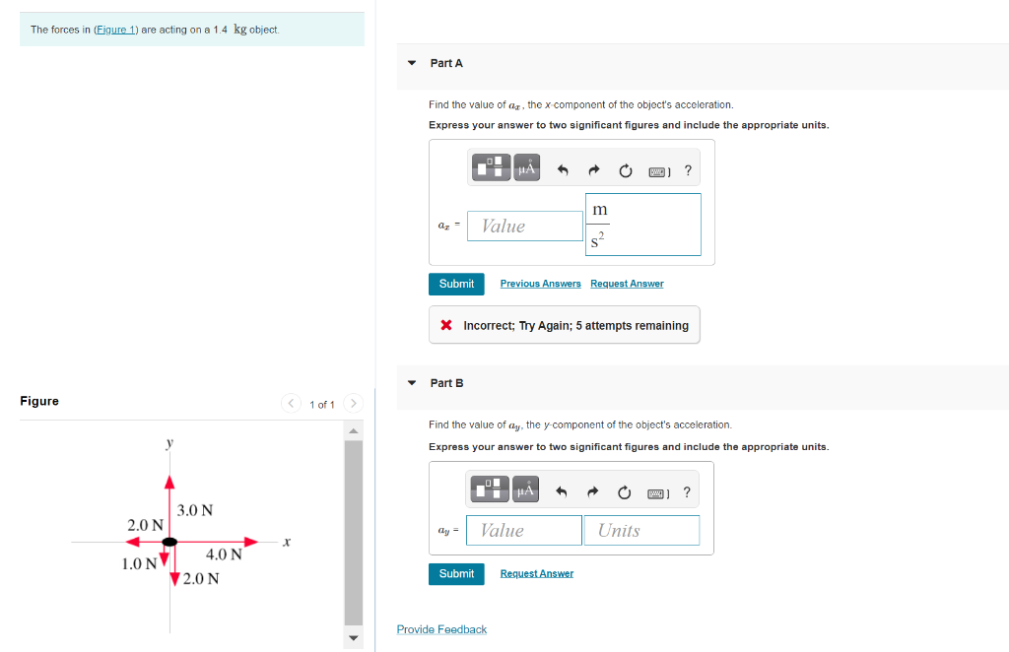Reset the Part B answer

click(624, 492)
